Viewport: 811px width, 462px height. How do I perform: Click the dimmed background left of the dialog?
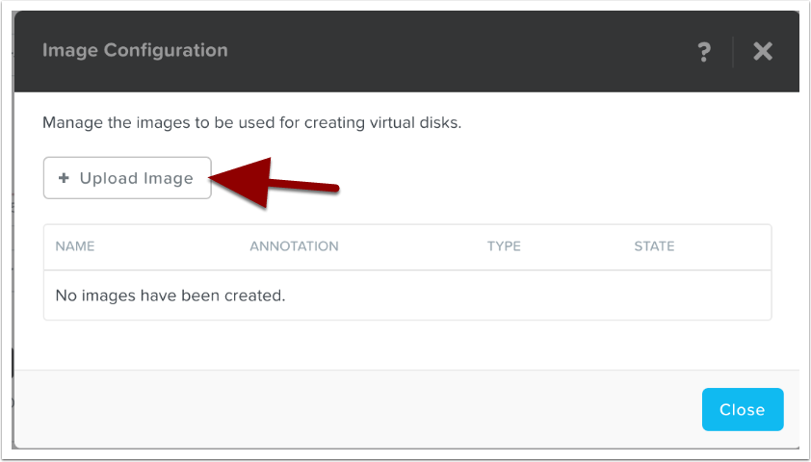[x=7, y=241]
